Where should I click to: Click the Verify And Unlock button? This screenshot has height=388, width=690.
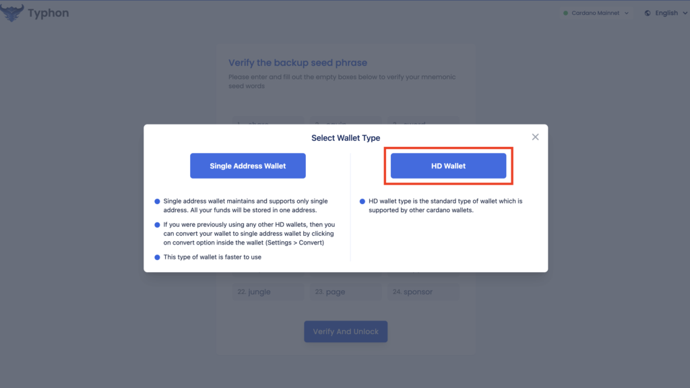click(346, 331)
